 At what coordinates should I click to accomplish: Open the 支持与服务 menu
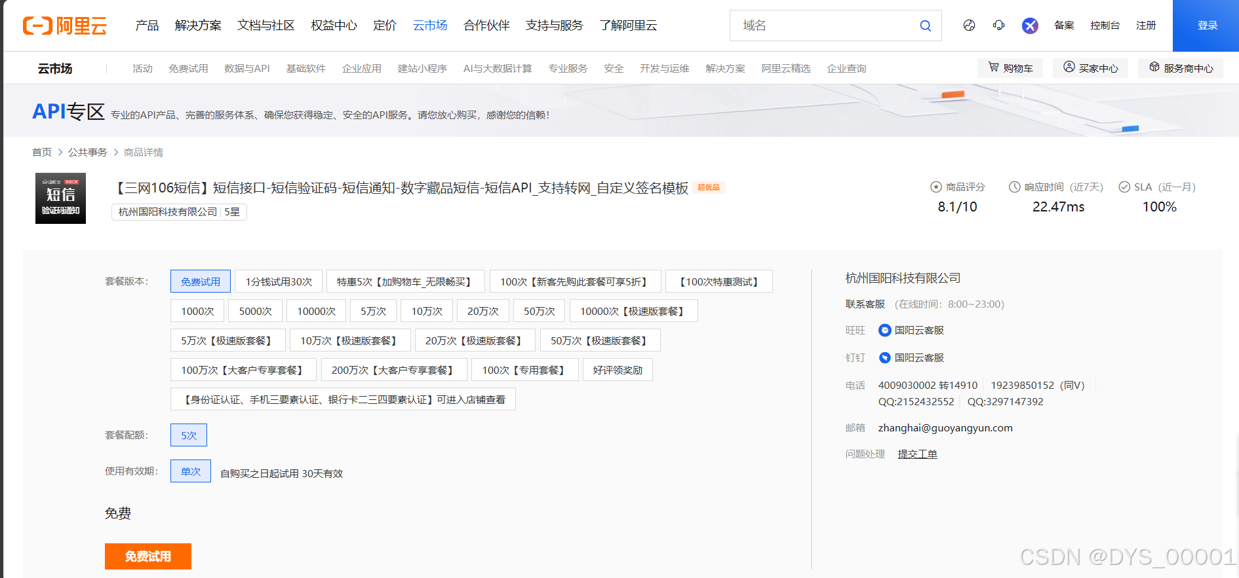(x=554, y=26)
